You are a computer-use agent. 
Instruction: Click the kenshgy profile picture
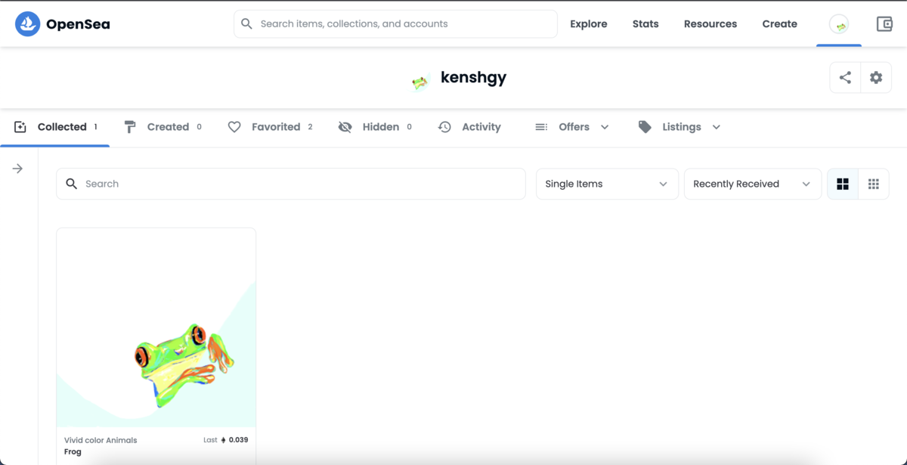coord(419,81)
